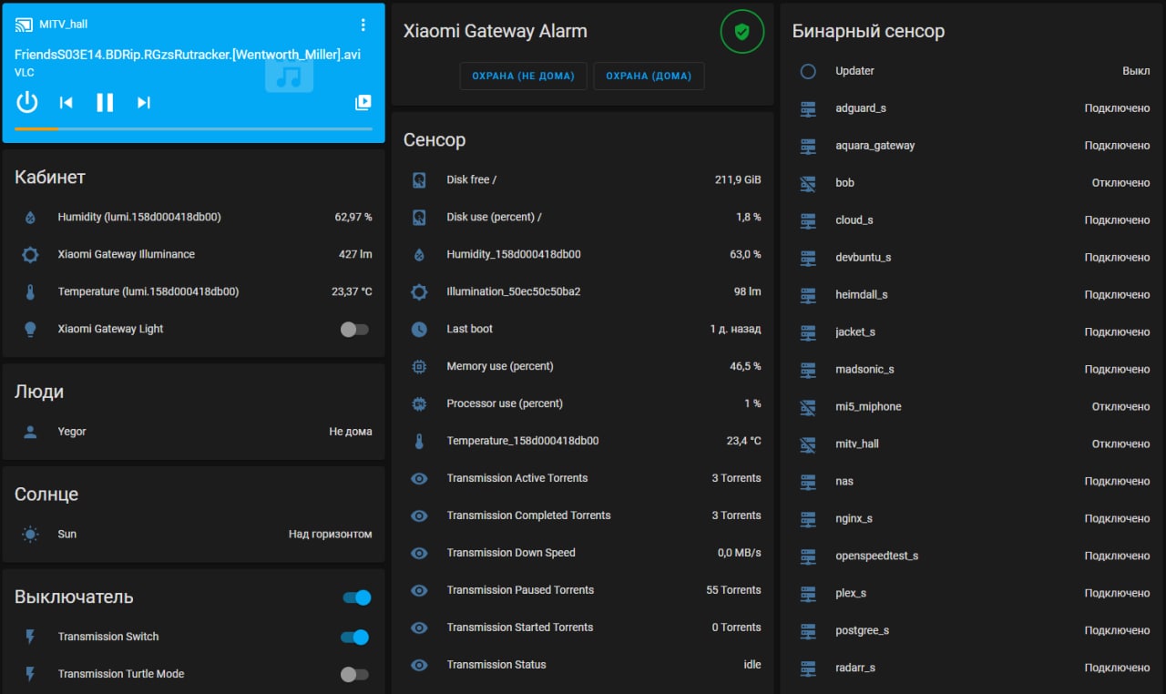Open cloud_s binary sensor details
1166x694 pixels.
[971, 220]
